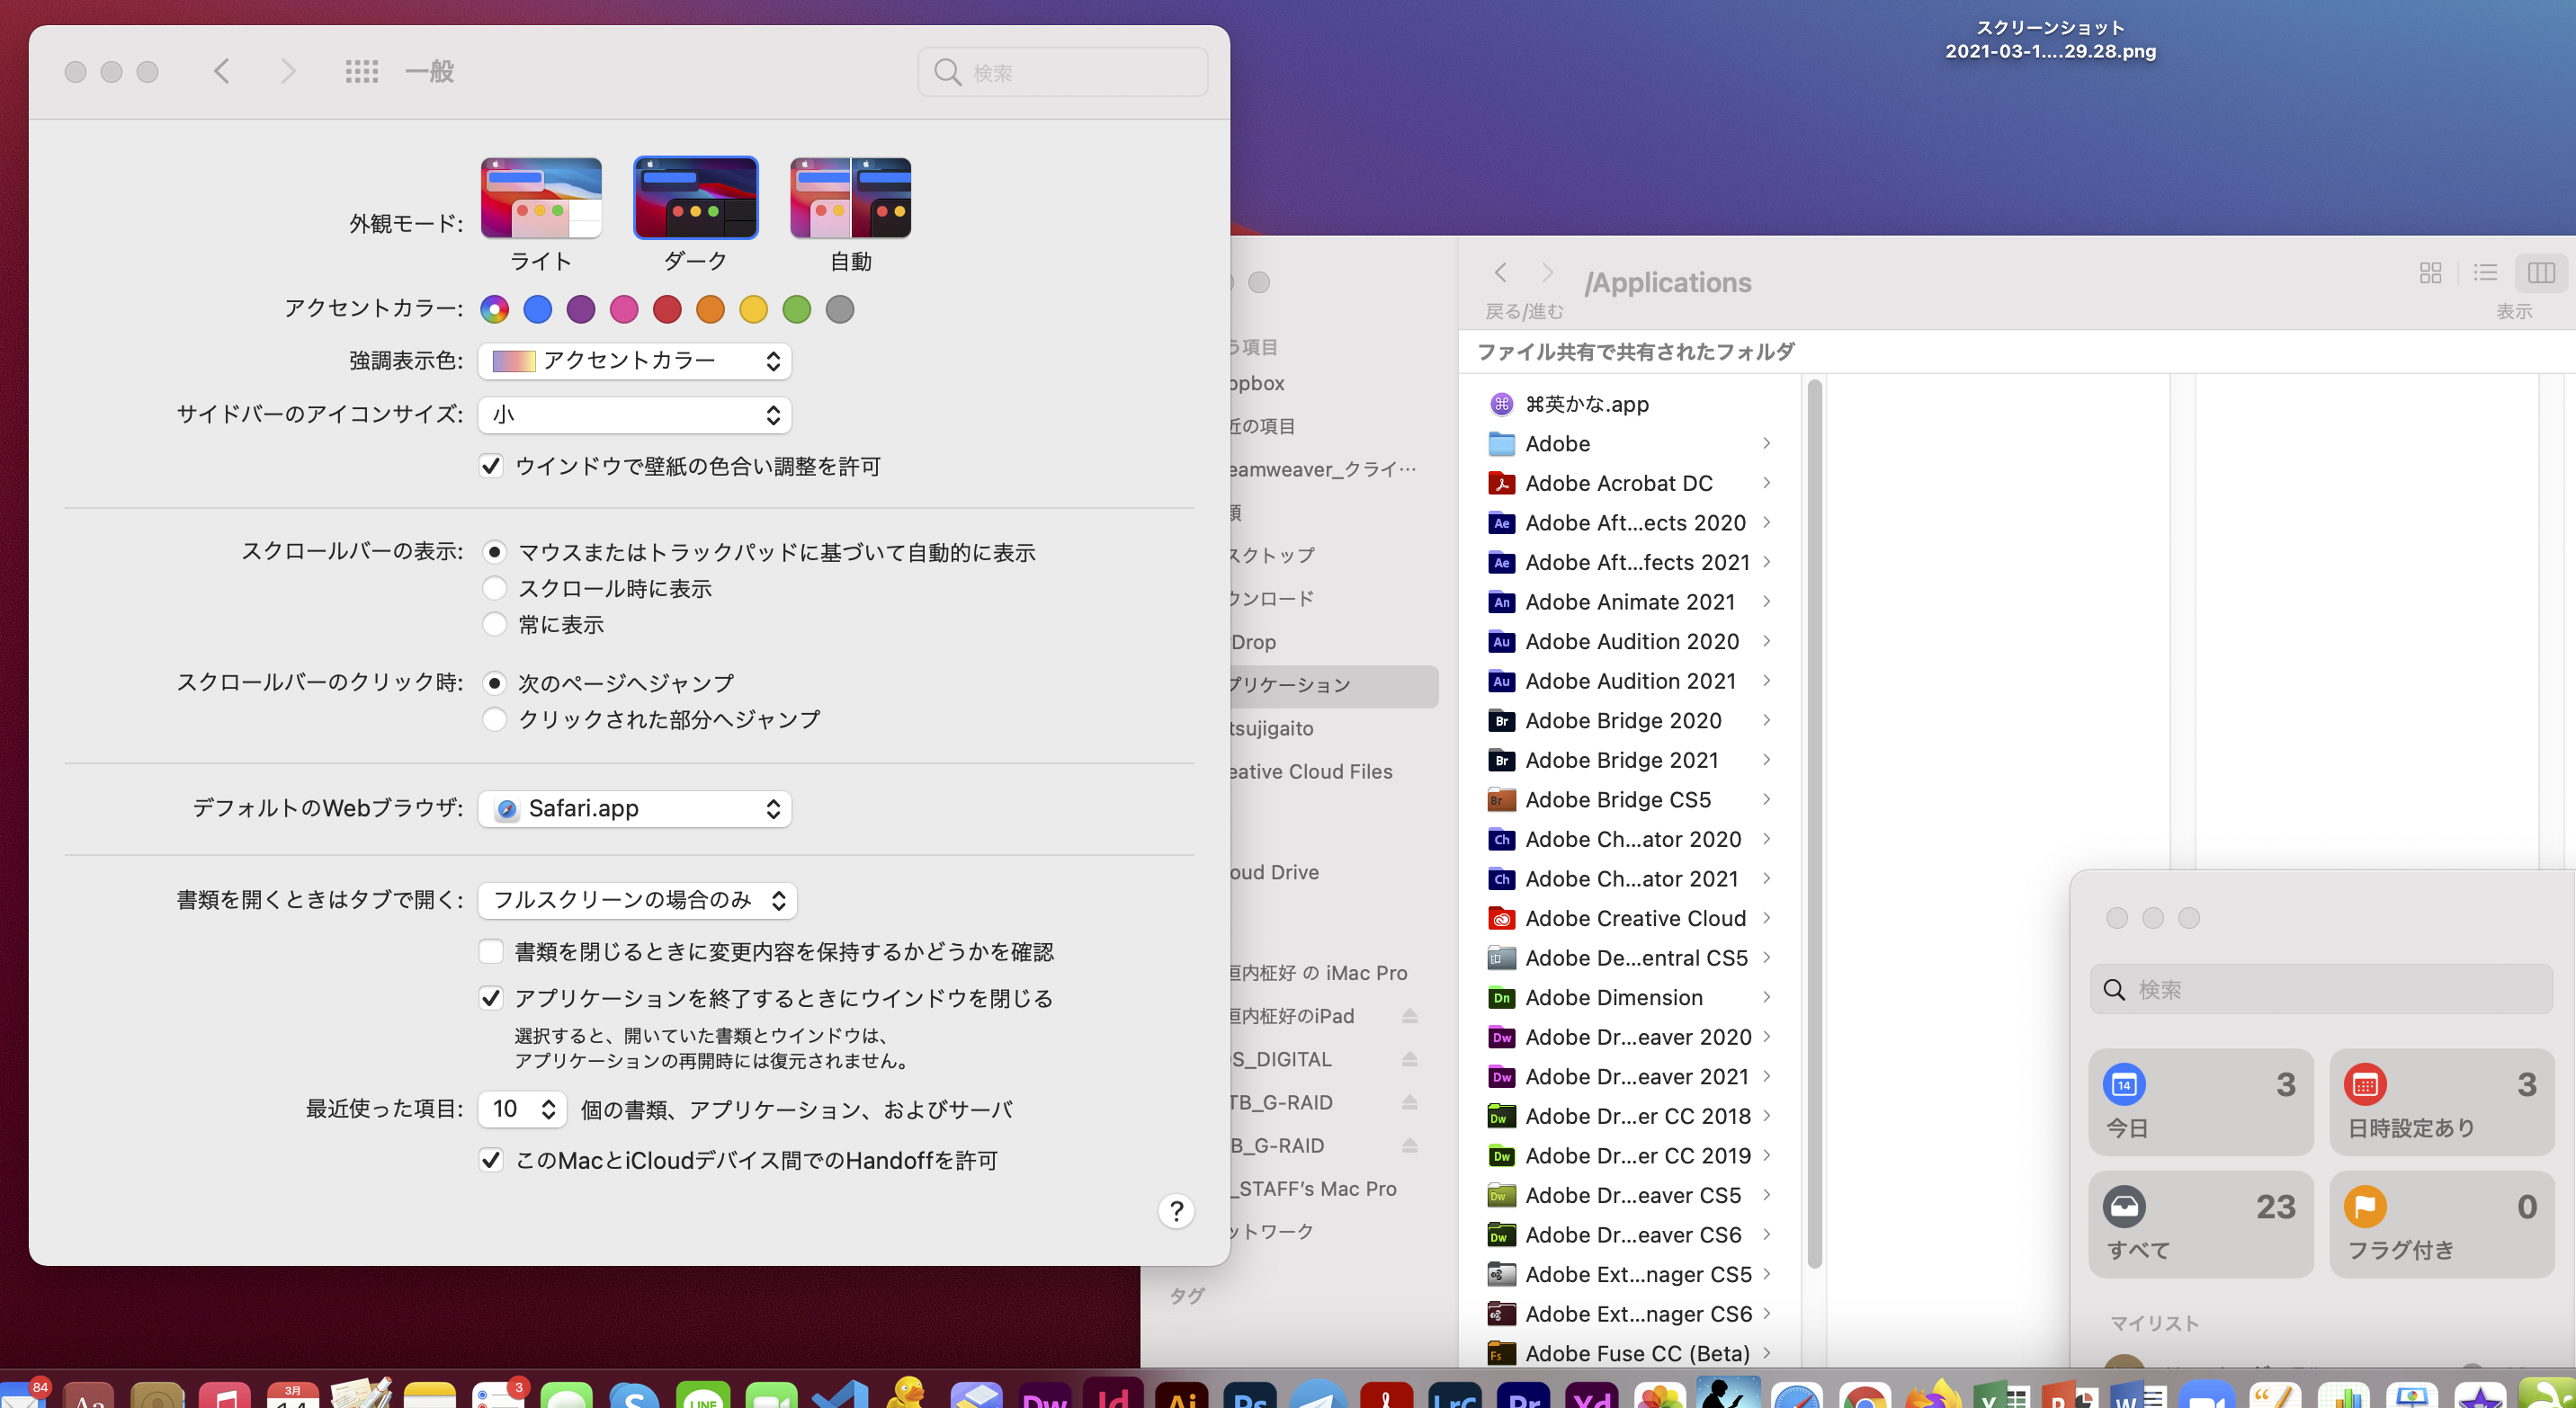Screen dimensions: 2576x1408
Task: Click the help question mark button
Action: (x=1176, y=1211)
